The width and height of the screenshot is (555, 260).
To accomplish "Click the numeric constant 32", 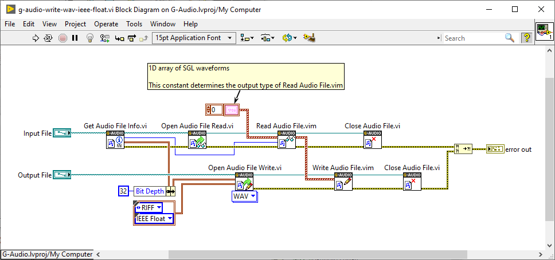I will (x=123, y=191).
